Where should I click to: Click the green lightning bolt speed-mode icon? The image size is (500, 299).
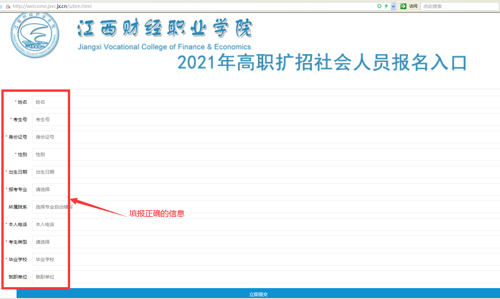386,6
